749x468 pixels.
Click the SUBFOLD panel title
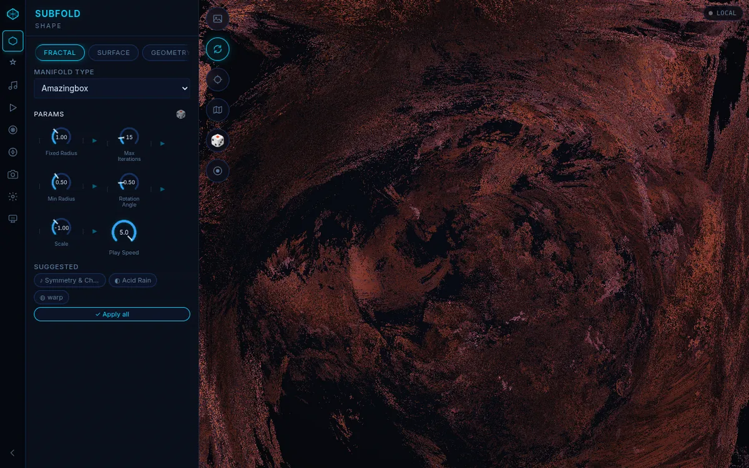(x=58, y=14)
